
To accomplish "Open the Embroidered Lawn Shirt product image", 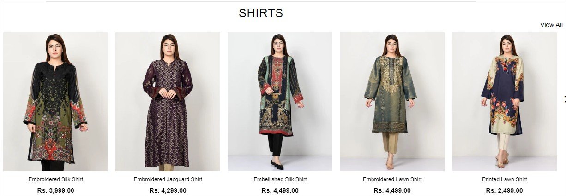I will point(392,102).
